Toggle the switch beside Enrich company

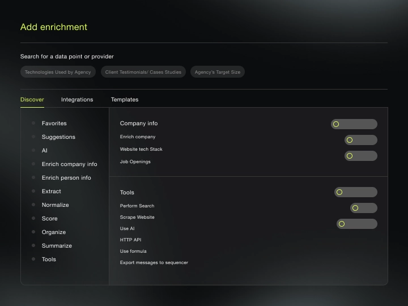360,140
